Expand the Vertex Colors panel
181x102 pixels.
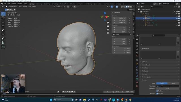[146, 65]
